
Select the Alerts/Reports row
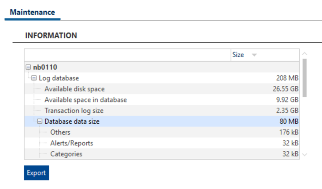point(162,143)
